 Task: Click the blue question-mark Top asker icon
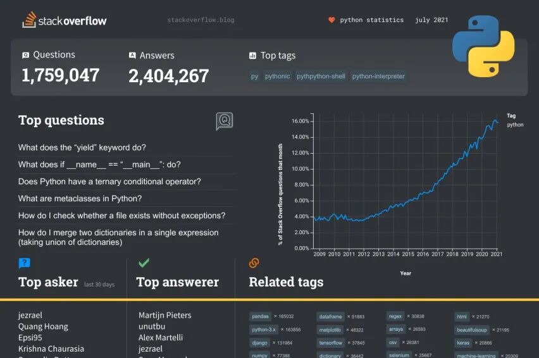coord(25,263)
